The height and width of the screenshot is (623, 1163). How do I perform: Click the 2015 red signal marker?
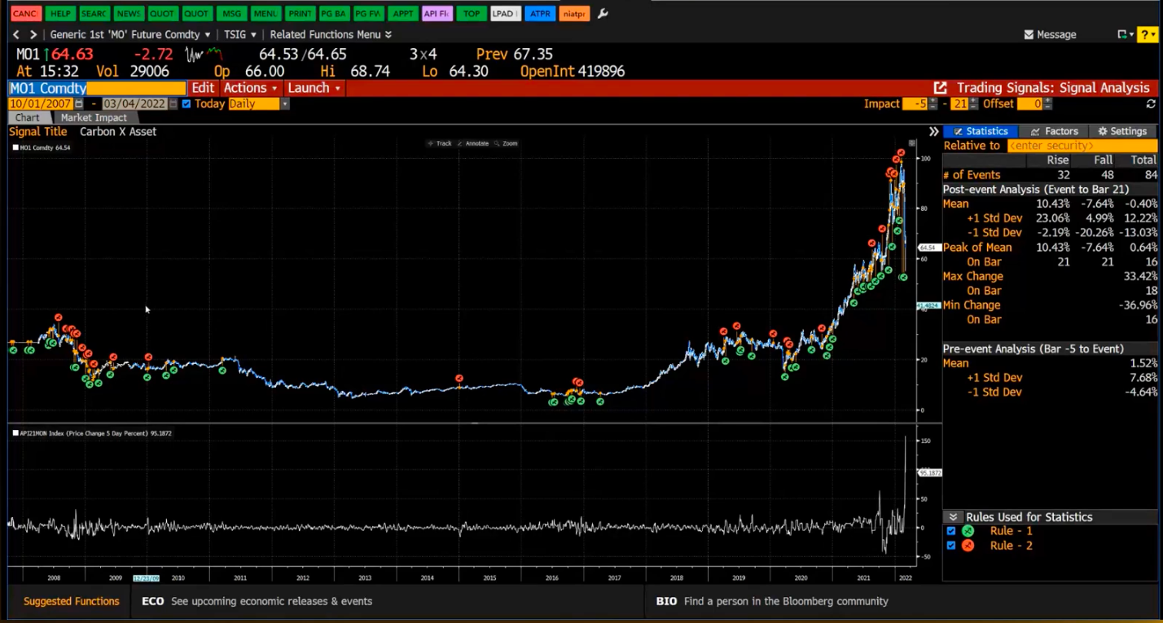459,379
